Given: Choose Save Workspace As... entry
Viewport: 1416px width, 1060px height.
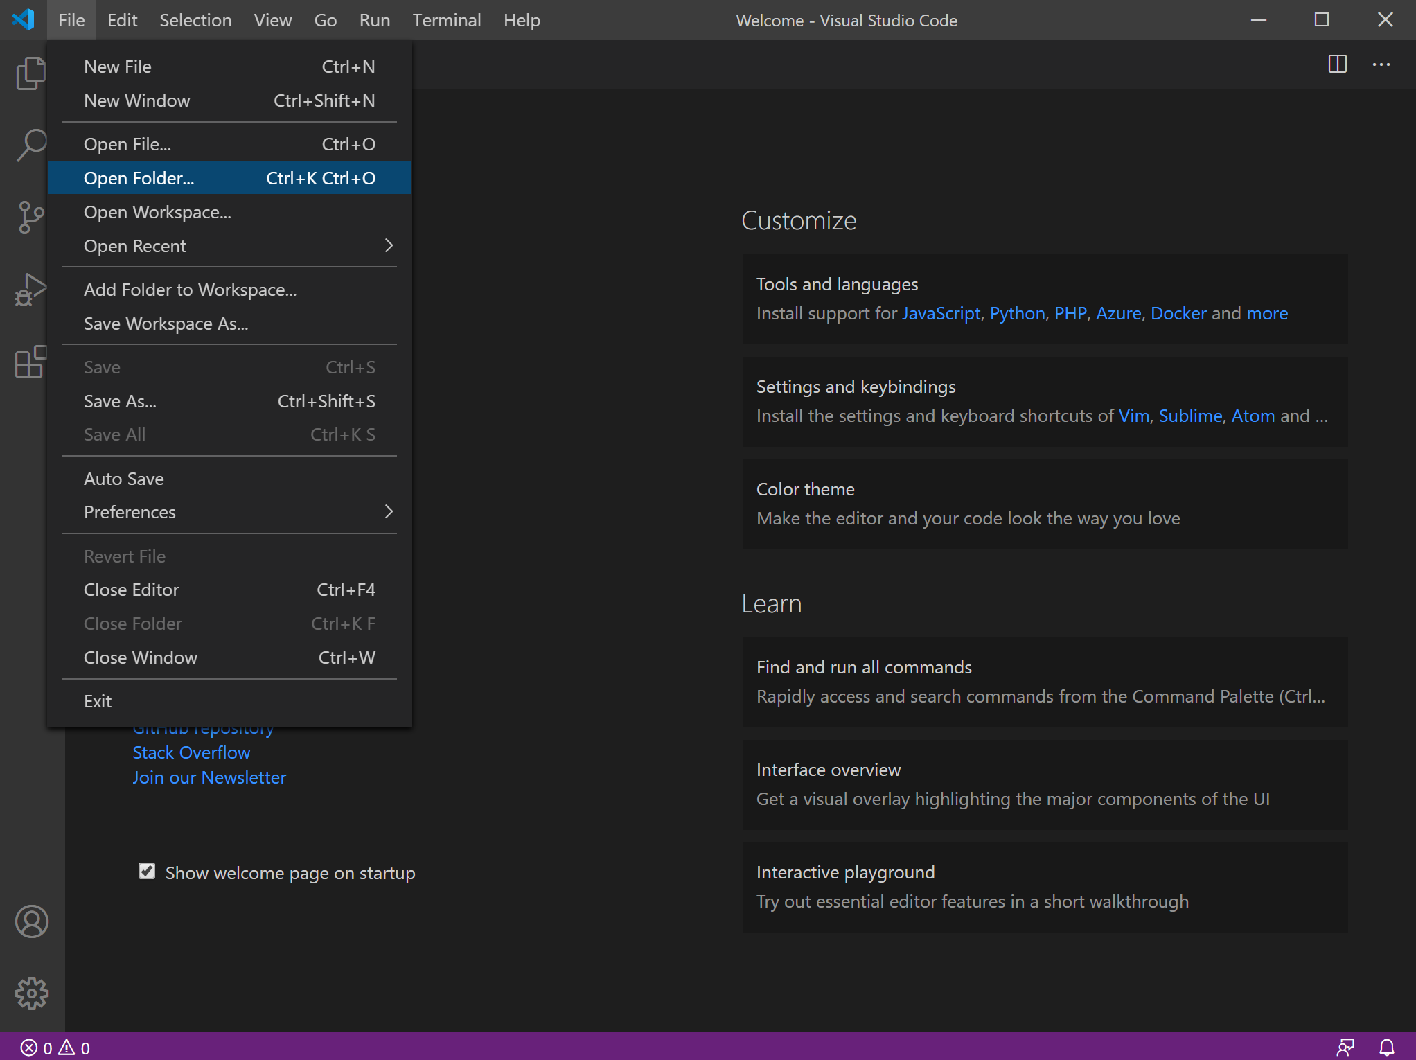Looking at the screenshot, I should tap(229, 324).
